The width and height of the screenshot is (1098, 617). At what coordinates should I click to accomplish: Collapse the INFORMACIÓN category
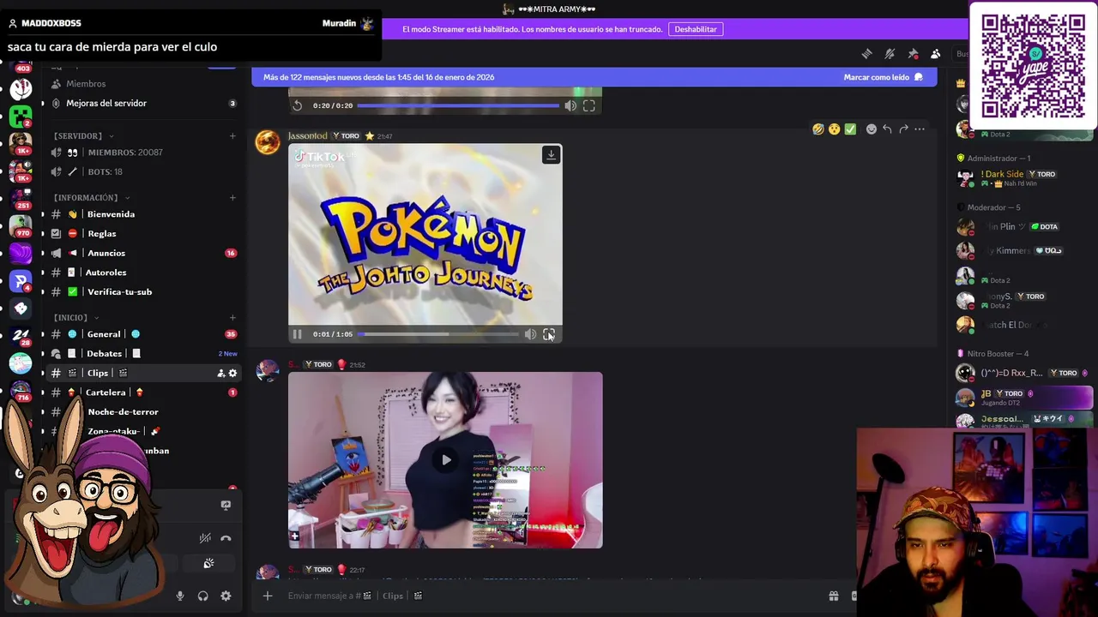pos(91,197)
